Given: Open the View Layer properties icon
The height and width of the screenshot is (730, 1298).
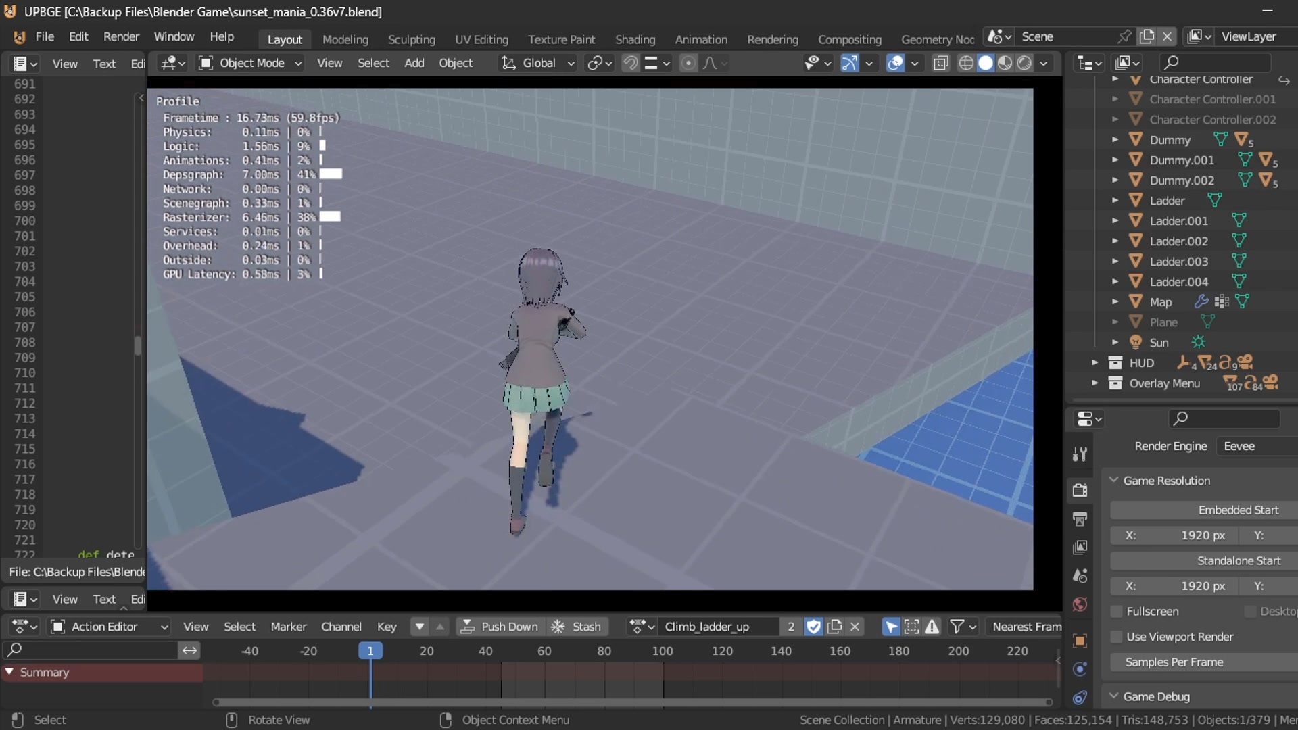Looking at the screenshot, I should (1080, 547).
